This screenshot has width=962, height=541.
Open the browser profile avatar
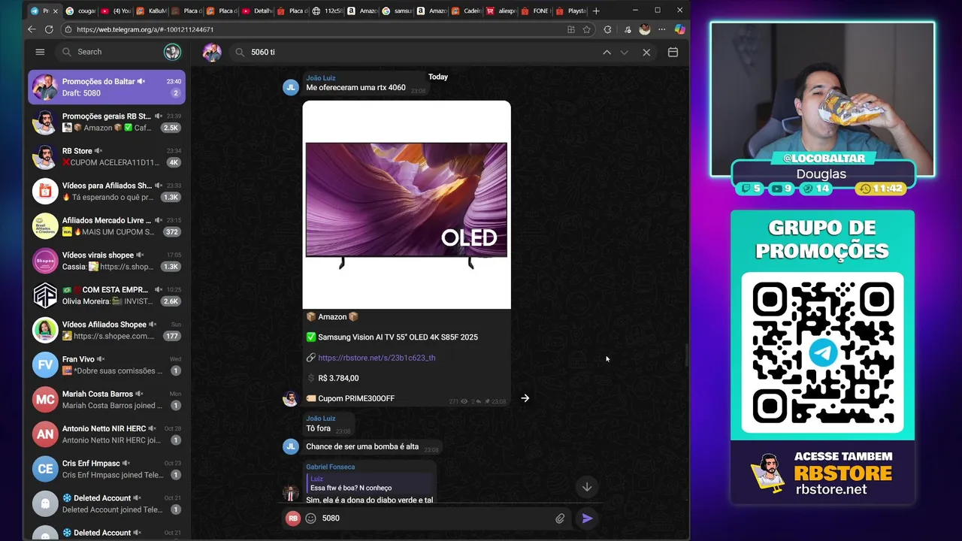point(644,29)
